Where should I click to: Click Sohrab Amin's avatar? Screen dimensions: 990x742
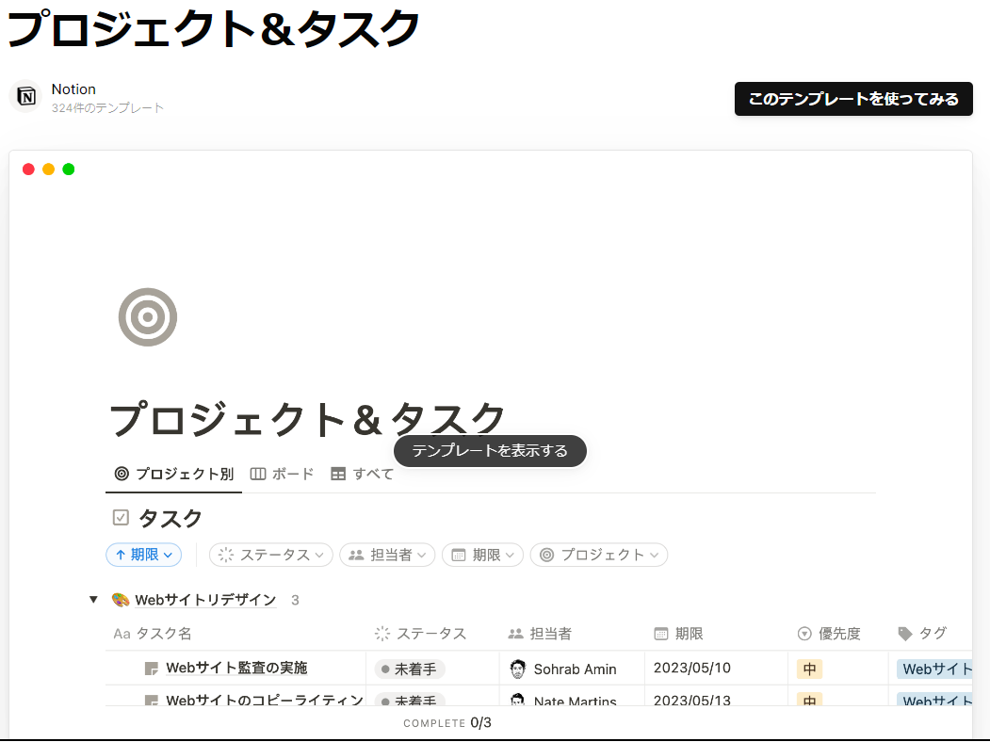(x=517, y=669)
